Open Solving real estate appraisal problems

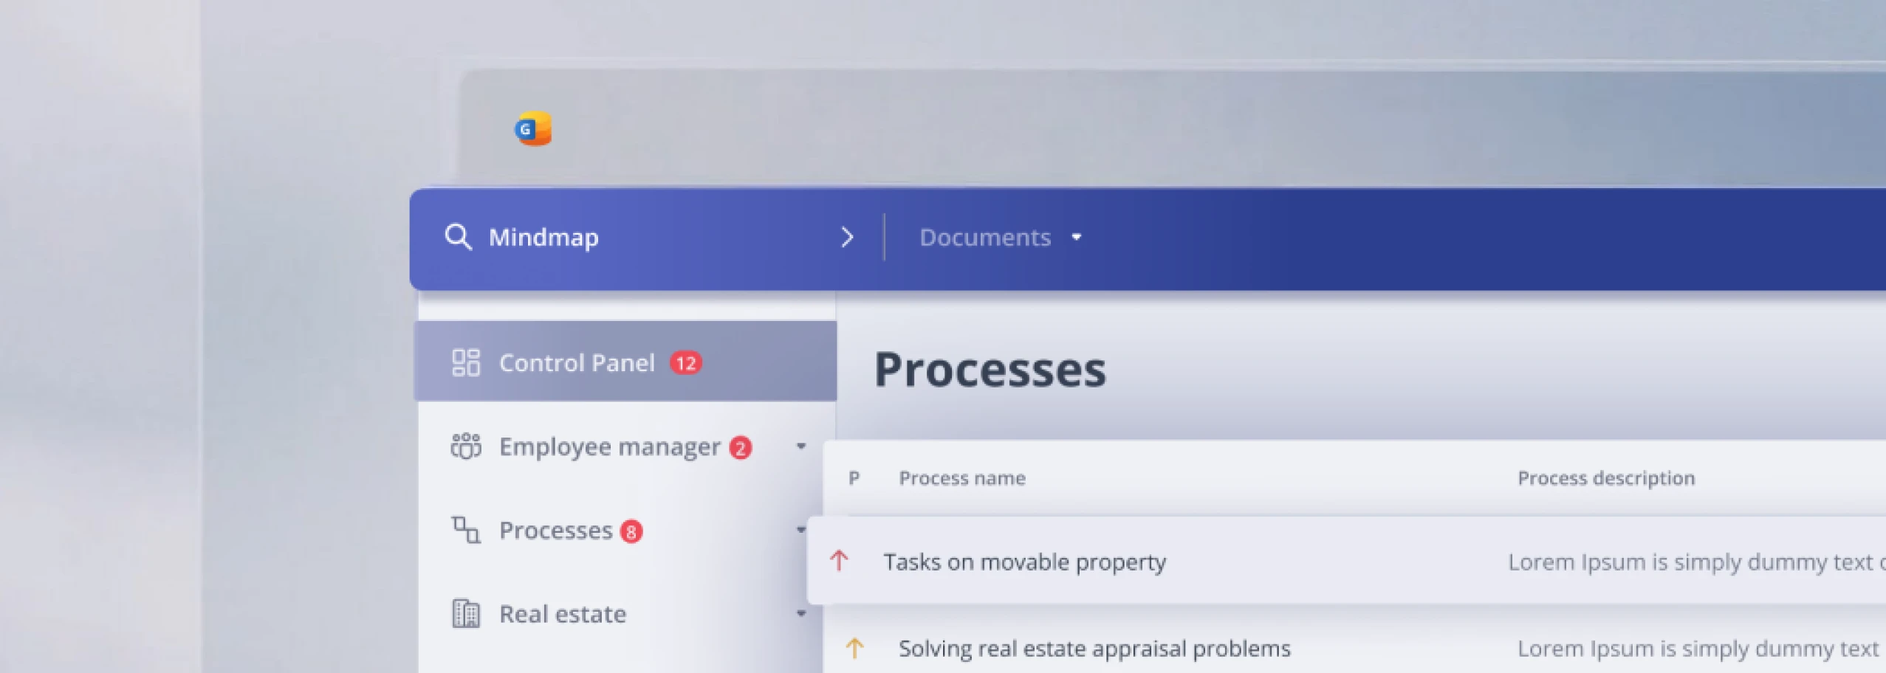[1094, 649]
